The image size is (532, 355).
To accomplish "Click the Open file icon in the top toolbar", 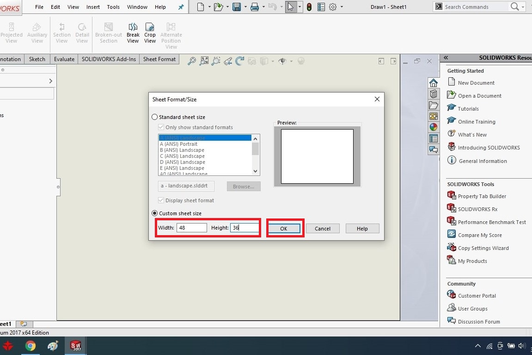I will [x=218, y=7].
